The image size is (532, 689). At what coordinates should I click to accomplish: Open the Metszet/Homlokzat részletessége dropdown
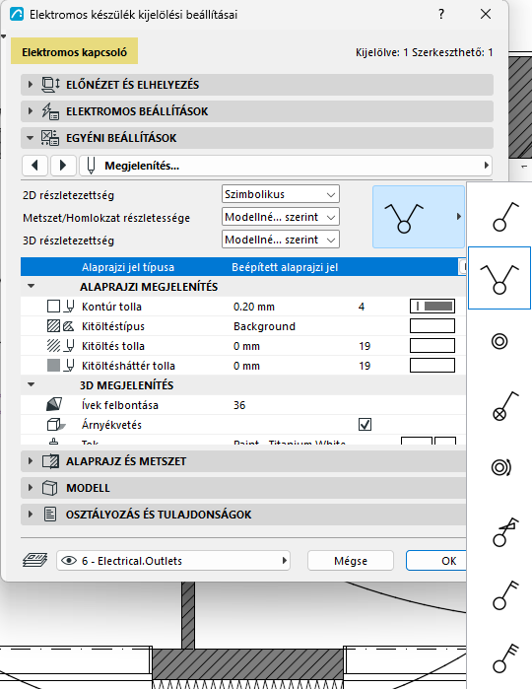click(281, 217)
